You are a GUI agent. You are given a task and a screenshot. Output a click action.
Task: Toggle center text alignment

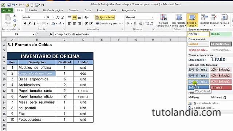coord(74,23)
